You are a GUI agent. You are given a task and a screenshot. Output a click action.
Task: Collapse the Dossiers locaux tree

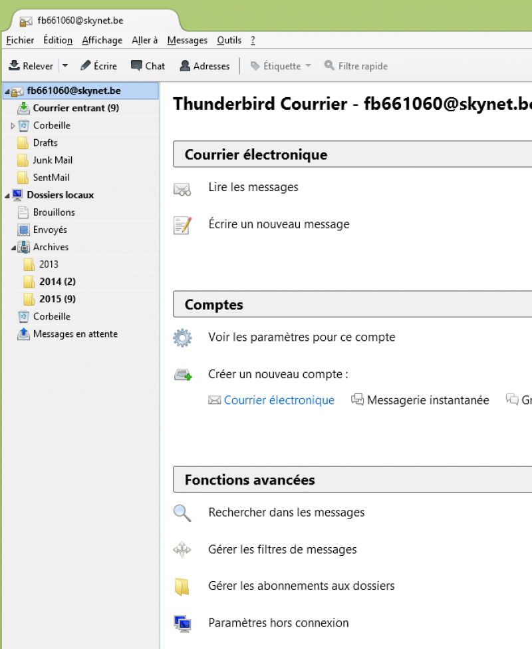tap(7, 196)
